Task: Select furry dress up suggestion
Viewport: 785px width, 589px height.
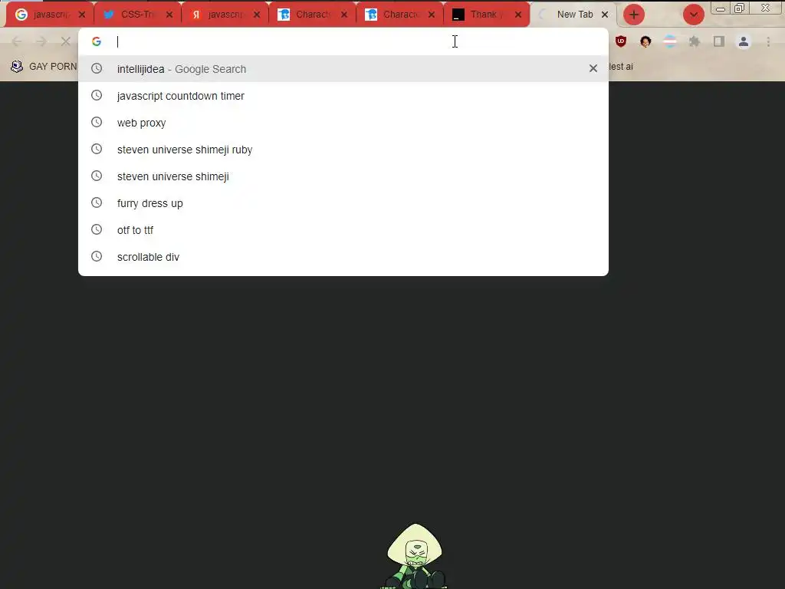Action: pyautogui.click(x=343, y=203)
